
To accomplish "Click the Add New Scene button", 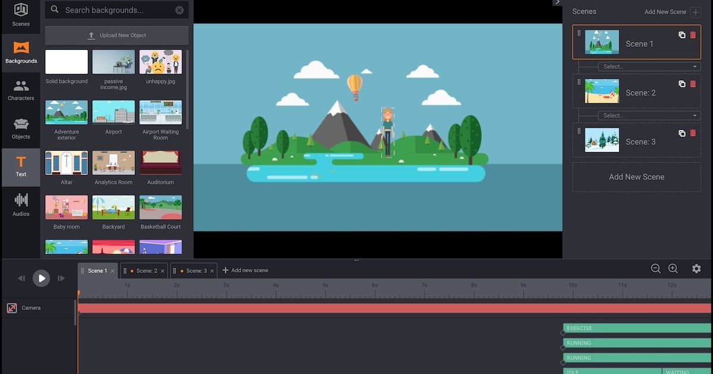I will [x=636, y=176].
